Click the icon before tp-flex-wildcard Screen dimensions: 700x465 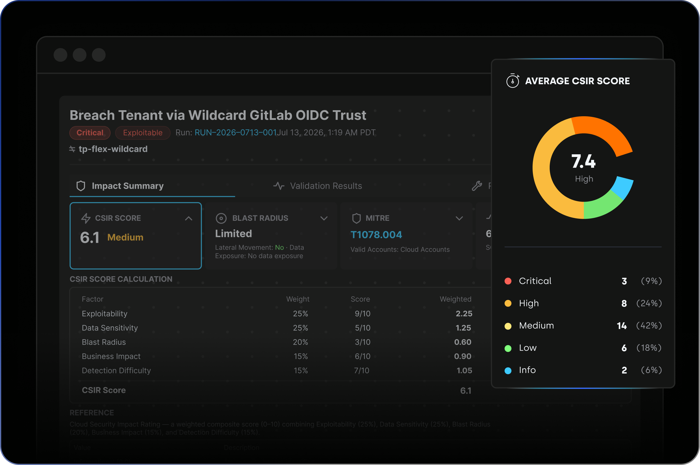tap(72, 149)
